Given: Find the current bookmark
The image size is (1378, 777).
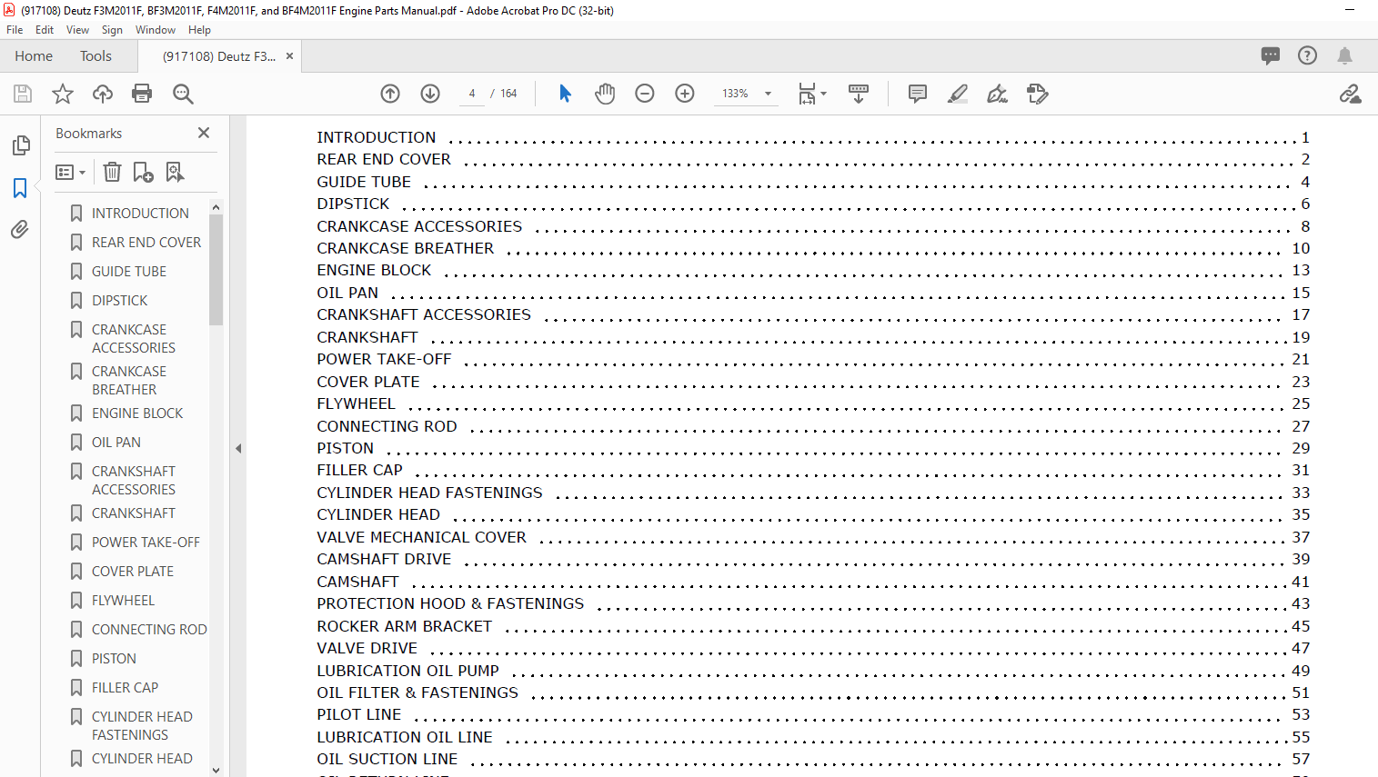Looking at the screenshot, I should [x=175, y=172].
